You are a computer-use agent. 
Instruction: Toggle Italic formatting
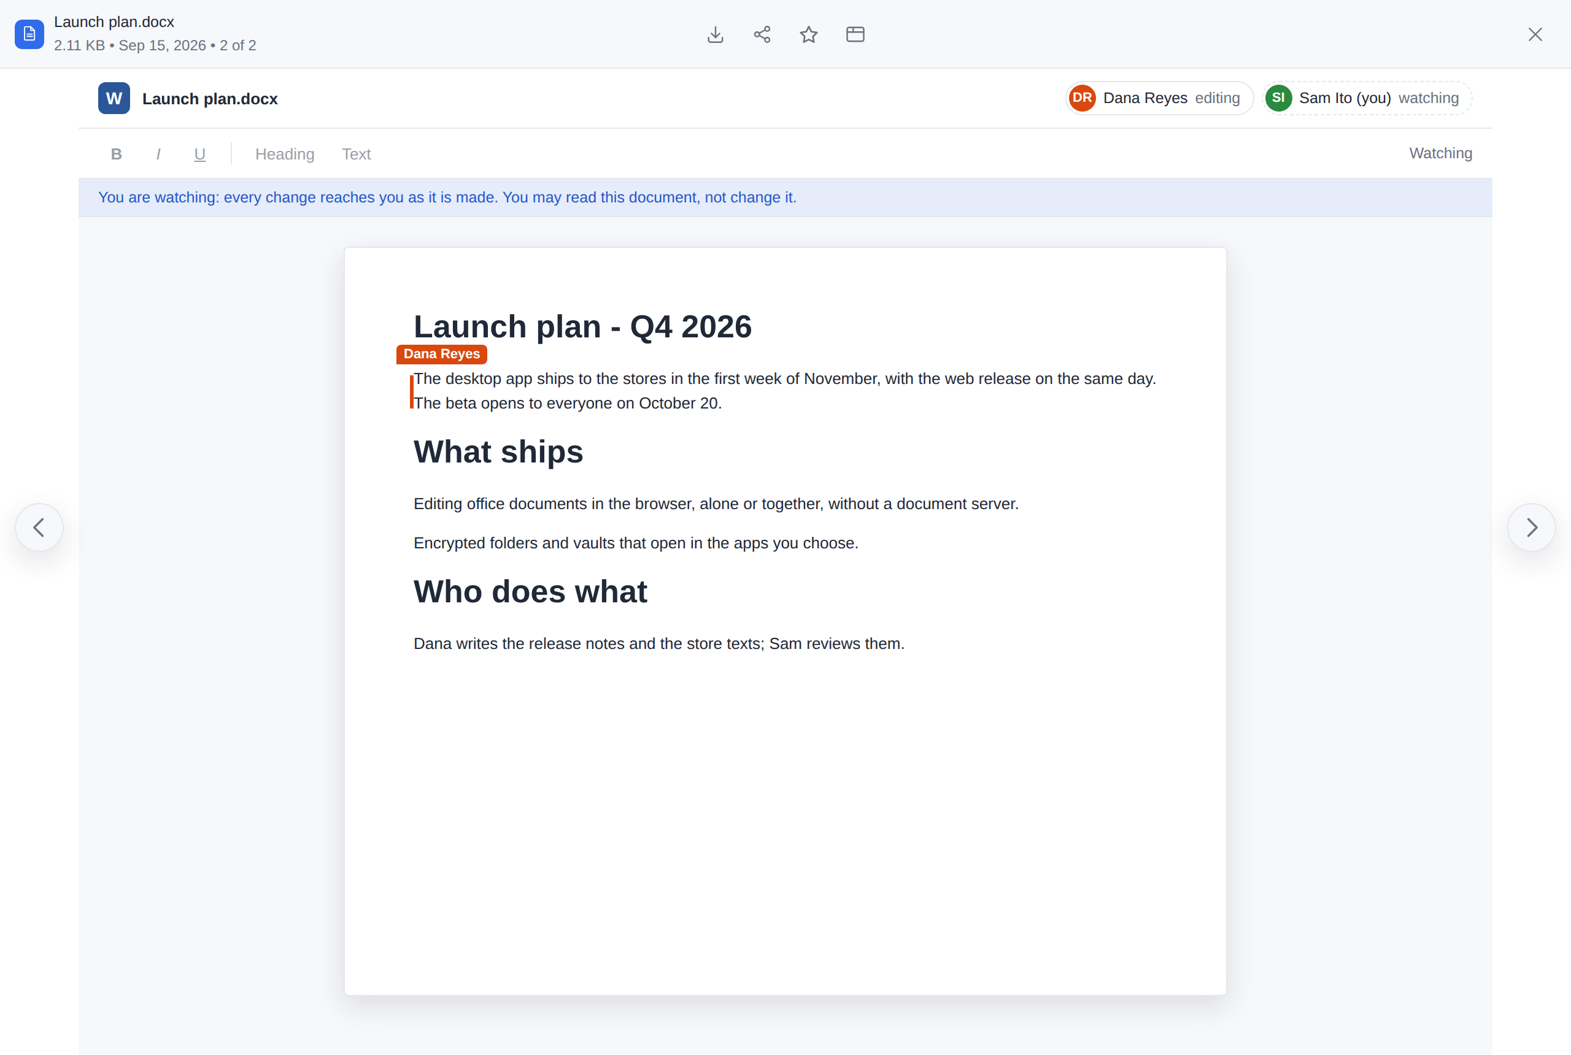coord(158,154)
